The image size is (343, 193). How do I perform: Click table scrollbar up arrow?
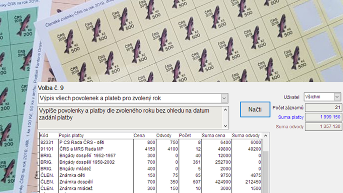tap(266, 136)
